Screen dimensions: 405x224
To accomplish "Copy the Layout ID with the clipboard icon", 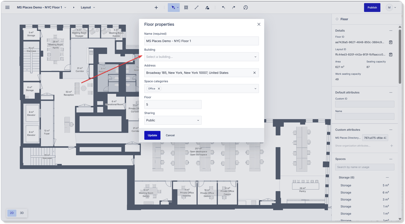I will coord(391,54).
